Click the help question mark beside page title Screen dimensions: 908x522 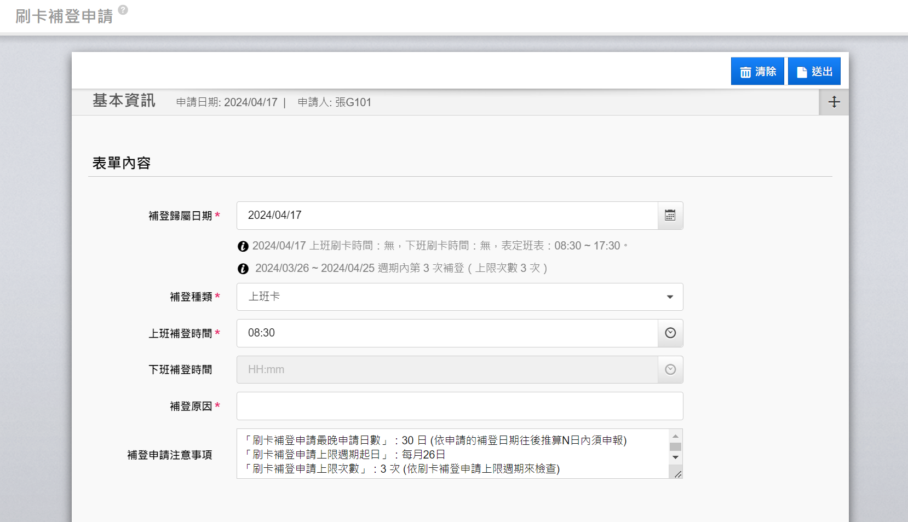coord(123,10)
